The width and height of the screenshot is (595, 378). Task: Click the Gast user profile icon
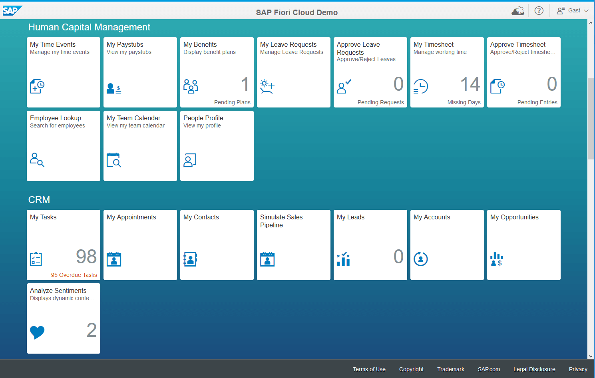561,11
